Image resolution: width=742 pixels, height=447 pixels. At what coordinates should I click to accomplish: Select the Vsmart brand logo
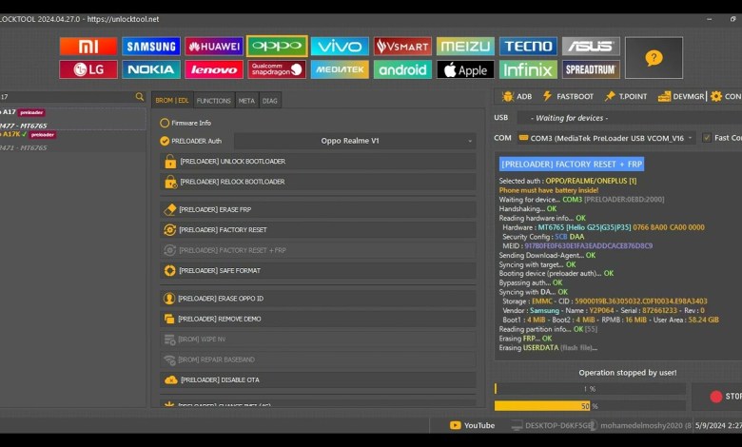(x=402, y=47)
